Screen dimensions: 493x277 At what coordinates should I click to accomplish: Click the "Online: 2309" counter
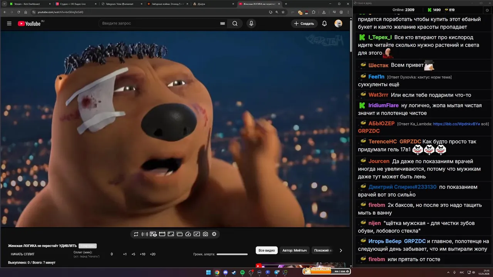[403, 10]
